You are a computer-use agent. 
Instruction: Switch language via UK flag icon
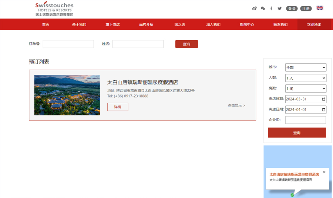[x=320, y=8]
